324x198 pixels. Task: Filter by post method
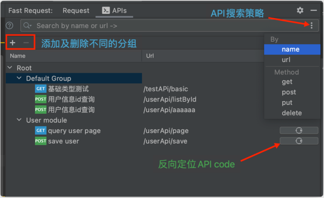pyautogui.click(x=289, y=92)
